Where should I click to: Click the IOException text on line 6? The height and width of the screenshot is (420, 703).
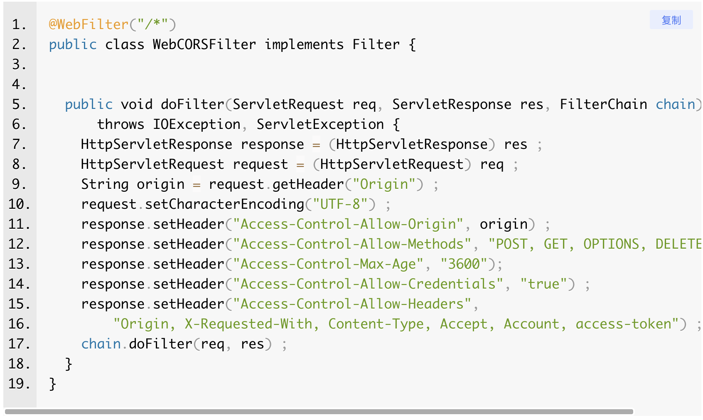197,124
